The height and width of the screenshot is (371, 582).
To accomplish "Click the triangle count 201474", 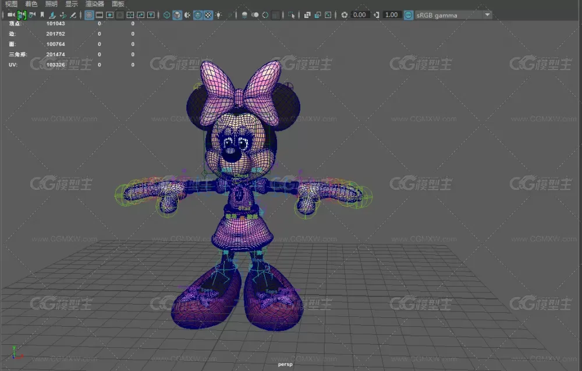I will (x=56, y=54).
